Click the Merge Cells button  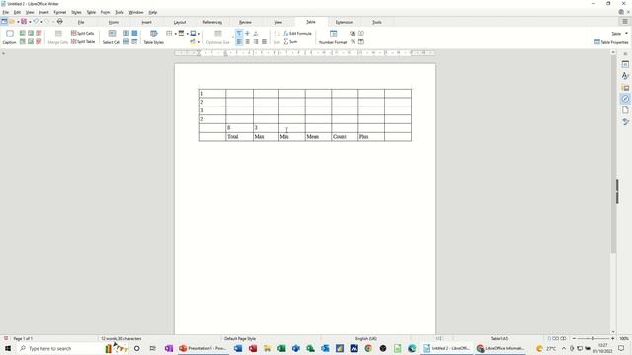point(58,37)
